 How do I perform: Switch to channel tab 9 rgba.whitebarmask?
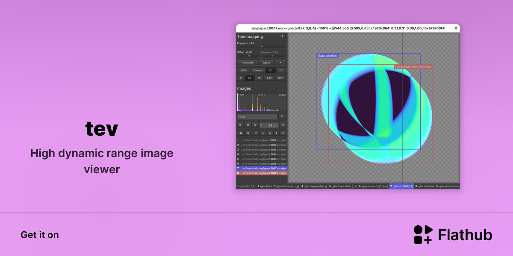click(448, 186)
